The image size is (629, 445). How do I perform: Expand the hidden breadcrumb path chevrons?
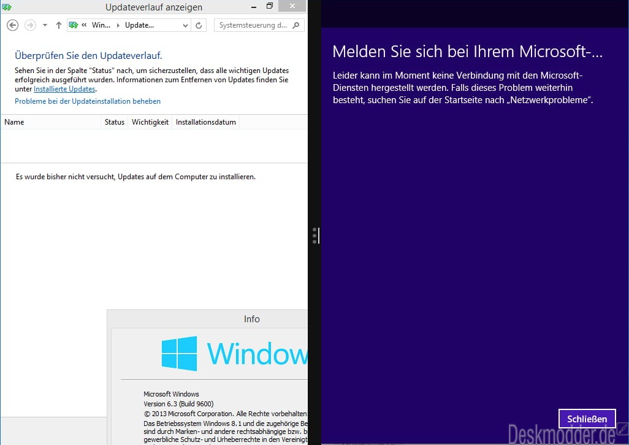coord(84,25)
